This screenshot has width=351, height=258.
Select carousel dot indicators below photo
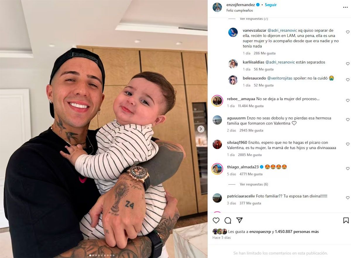point(102,255)
